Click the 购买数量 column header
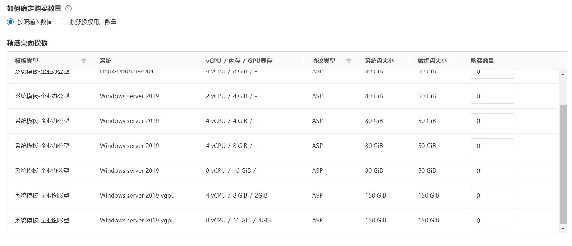Screen dimensions: 572x246 coord(482,61)
